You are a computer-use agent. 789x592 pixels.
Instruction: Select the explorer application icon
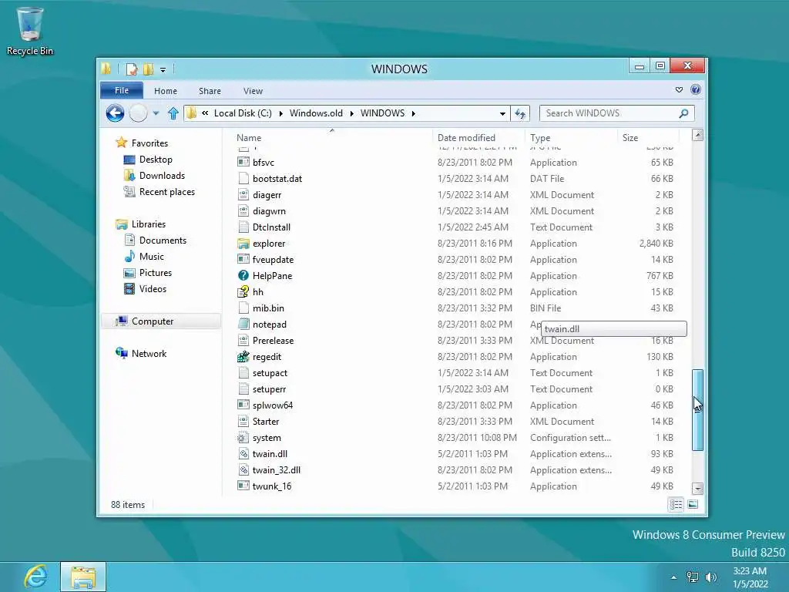(x=243, y=243)
